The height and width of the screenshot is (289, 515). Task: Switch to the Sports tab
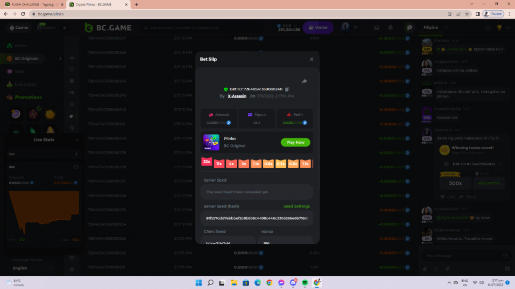click(46, 28)
